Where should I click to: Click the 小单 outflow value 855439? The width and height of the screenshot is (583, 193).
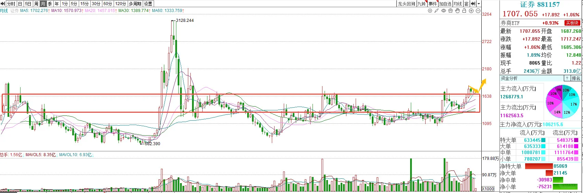coord(565,159)
